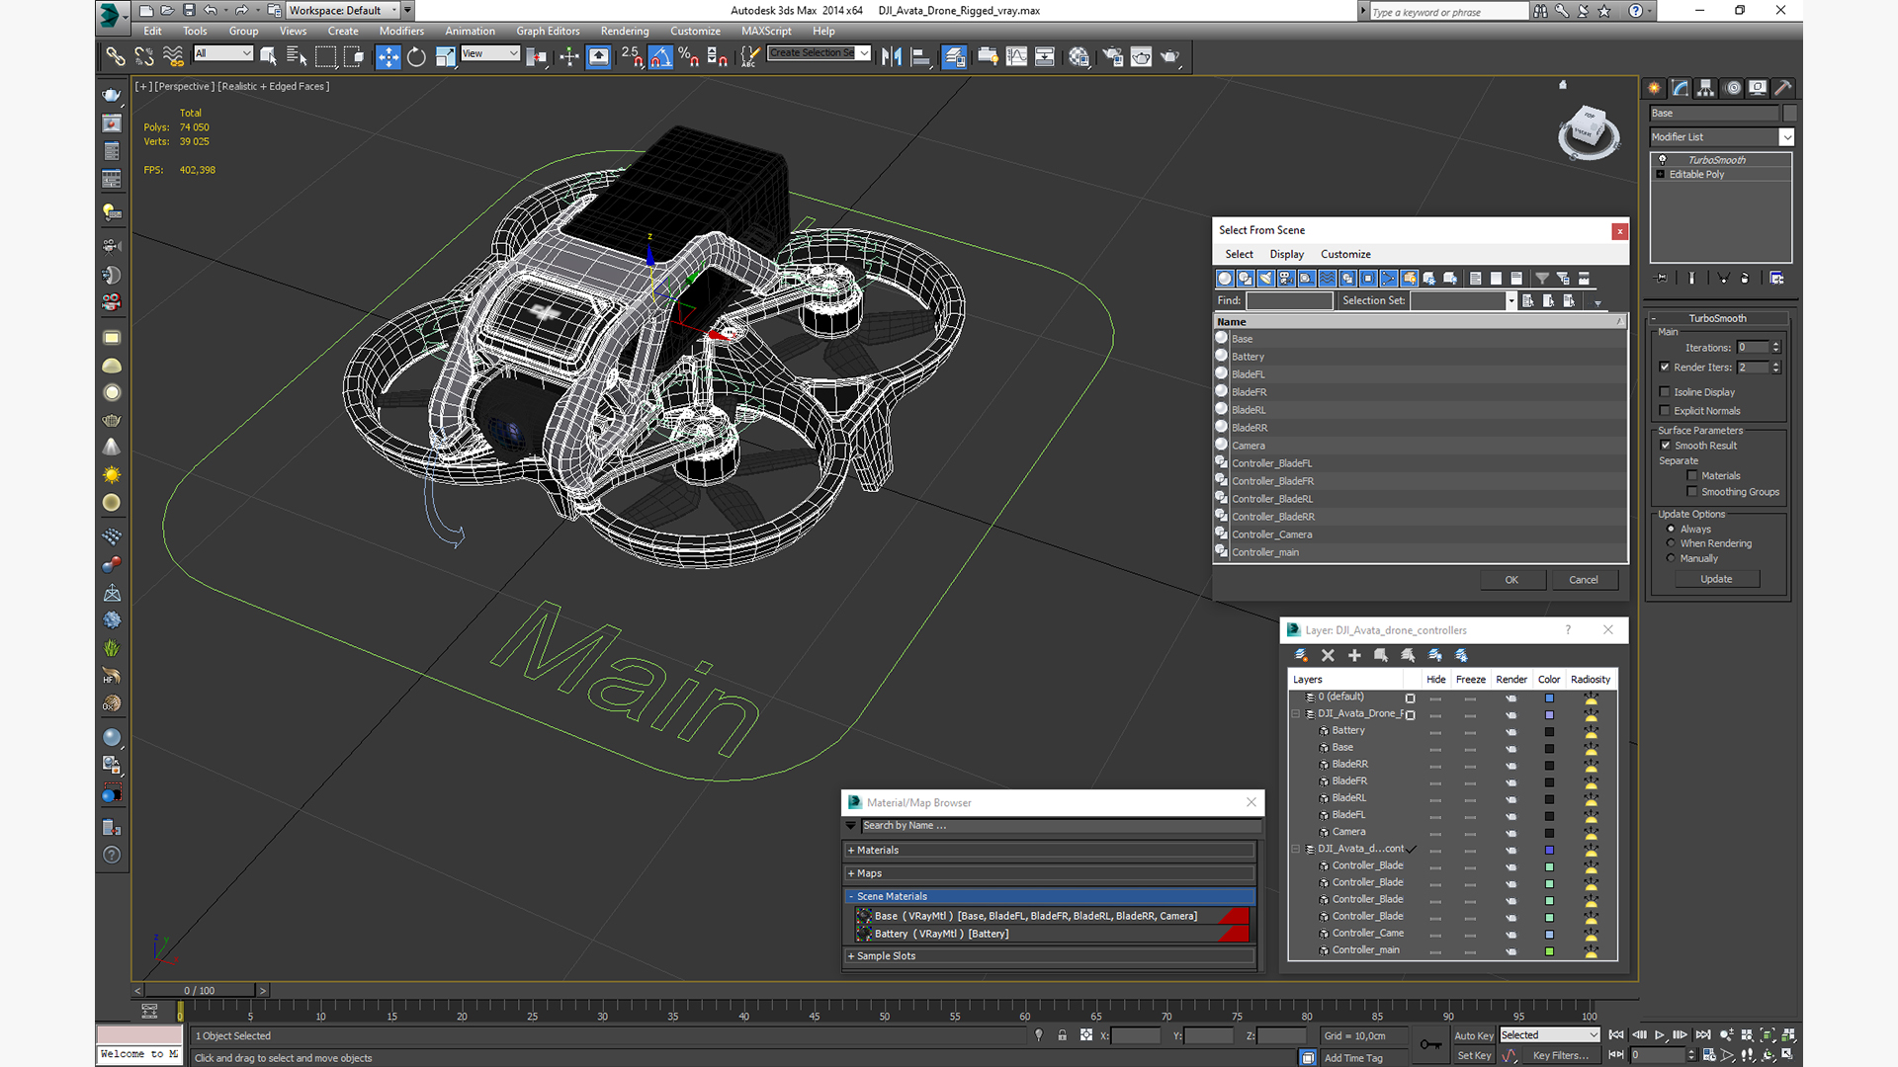
Task: Switch to the Create command panel tab
Action: click(1654, 88)
